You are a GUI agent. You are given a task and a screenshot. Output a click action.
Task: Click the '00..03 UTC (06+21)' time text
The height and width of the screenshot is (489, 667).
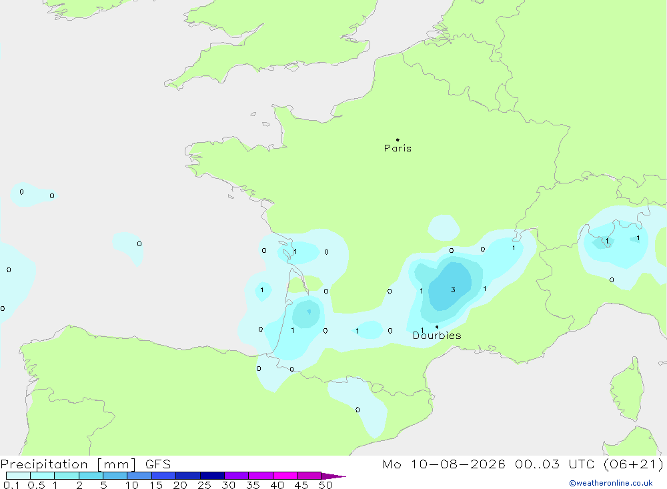point(589,464)
